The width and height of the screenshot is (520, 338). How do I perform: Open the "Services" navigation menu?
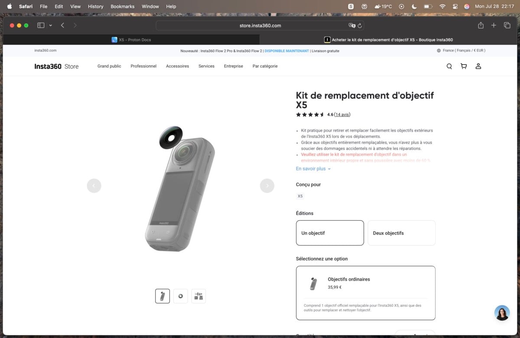click(206, 66)
